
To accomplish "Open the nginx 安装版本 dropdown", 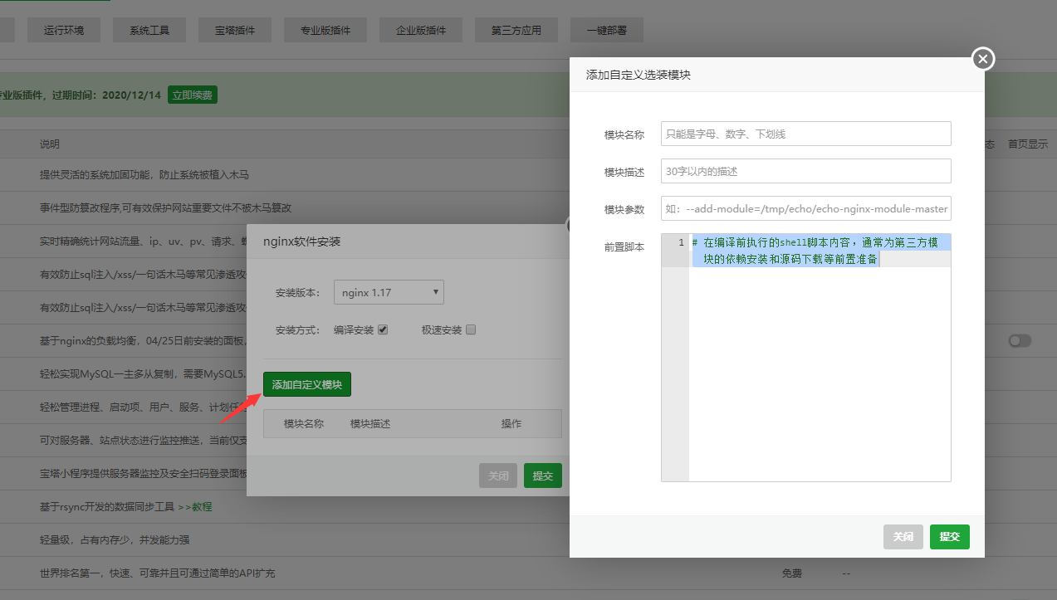I will point(389,292).
